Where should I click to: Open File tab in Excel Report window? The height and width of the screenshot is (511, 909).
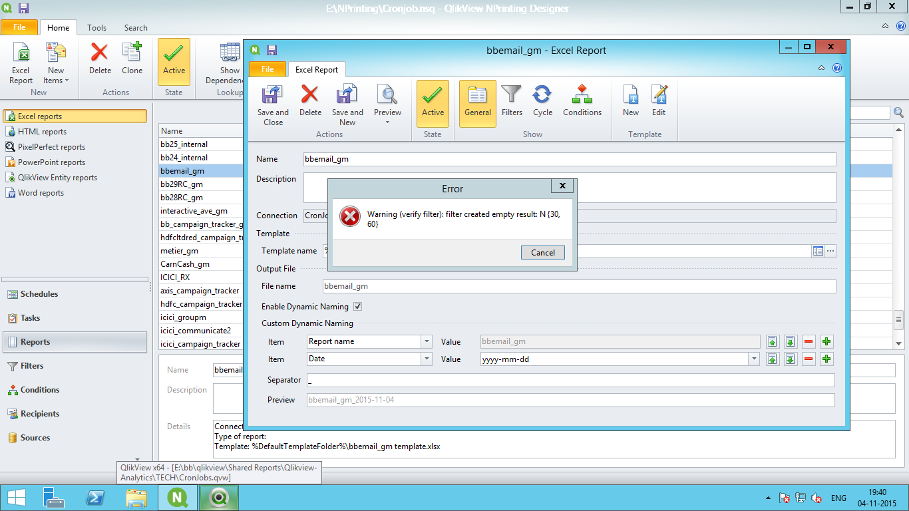point(268,69)
